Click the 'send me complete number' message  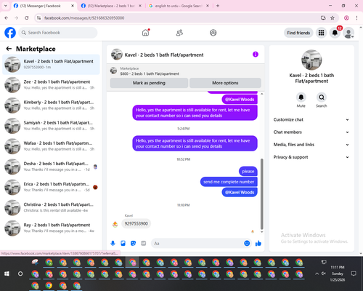(229, 182)
